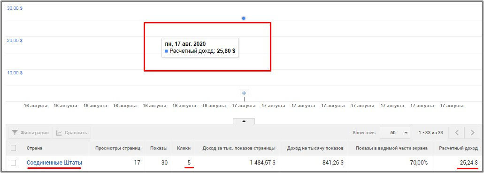Viewport: 484px width, 173px height.
Task: Click the 20,00 $ axis label
Action: click(15, 41)
